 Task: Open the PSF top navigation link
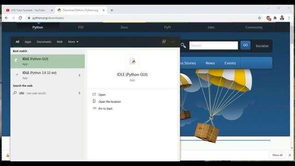pos(81,27)
